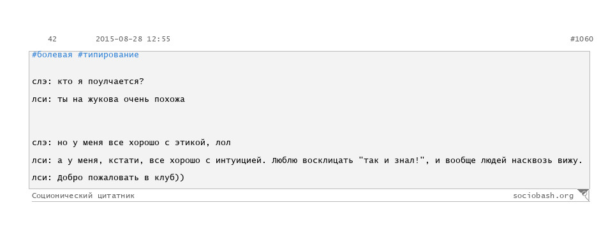Open the #типирование hashtag
This screenshot has width=615, height=249.
pyautogui.click(x=108, y=55)
